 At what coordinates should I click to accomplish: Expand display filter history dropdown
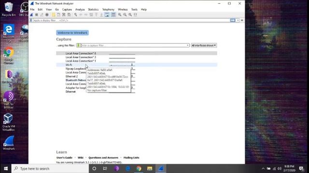(x=238, y=20)
